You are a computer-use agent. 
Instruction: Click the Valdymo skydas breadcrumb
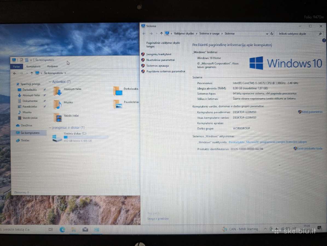tap(184, 33)
